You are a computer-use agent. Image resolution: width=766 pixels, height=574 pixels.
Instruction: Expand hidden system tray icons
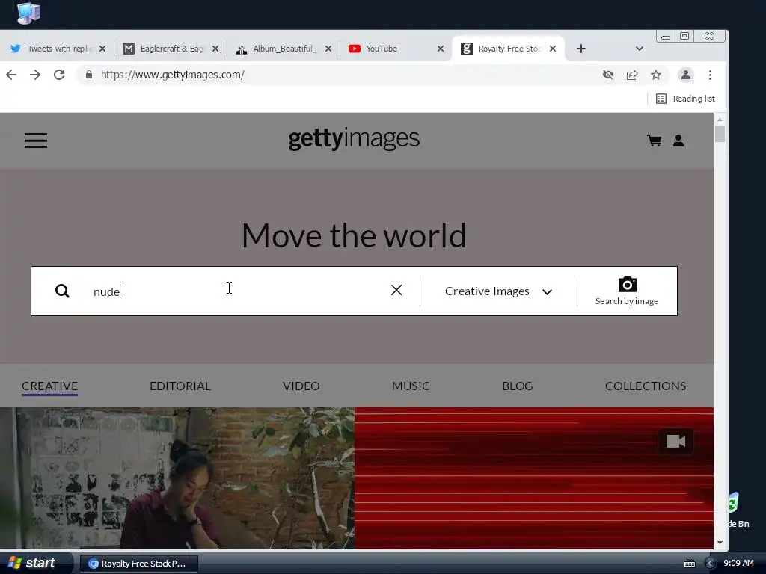pyautogui.click(x=710, y=564)
